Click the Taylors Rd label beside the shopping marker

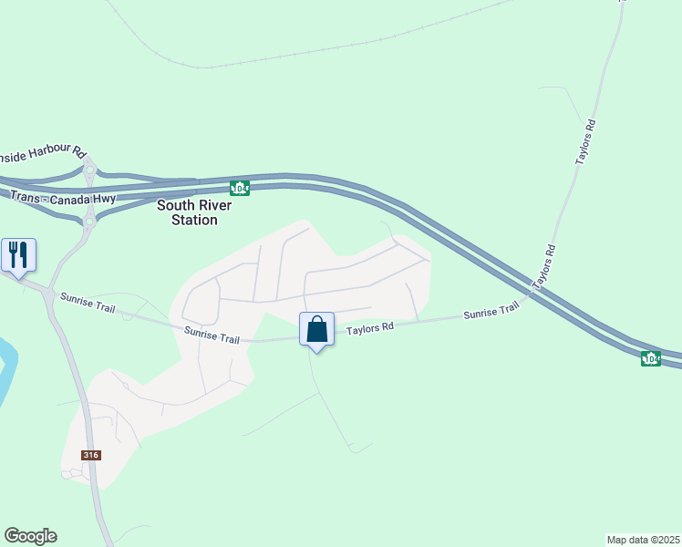click(x=370, y=328)
